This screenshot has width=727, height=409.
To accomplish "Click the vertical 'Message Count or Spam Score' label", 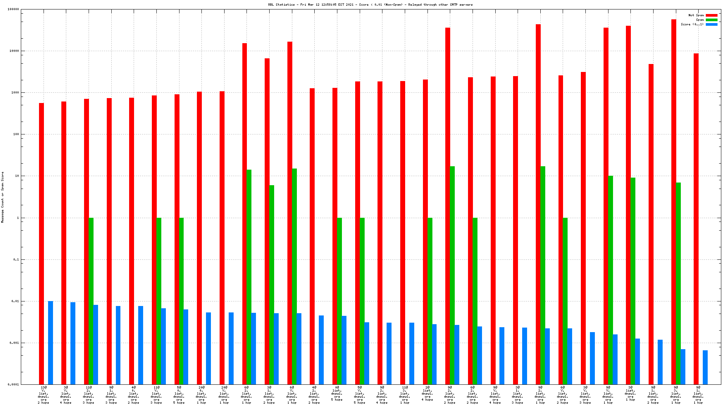I will pos(3,197).
